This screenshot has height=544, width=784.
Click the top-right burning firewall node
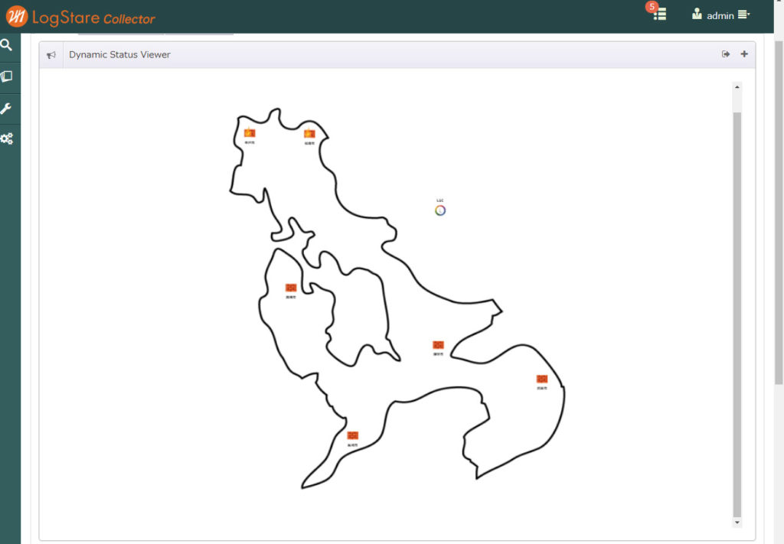[x=309, y=134]
